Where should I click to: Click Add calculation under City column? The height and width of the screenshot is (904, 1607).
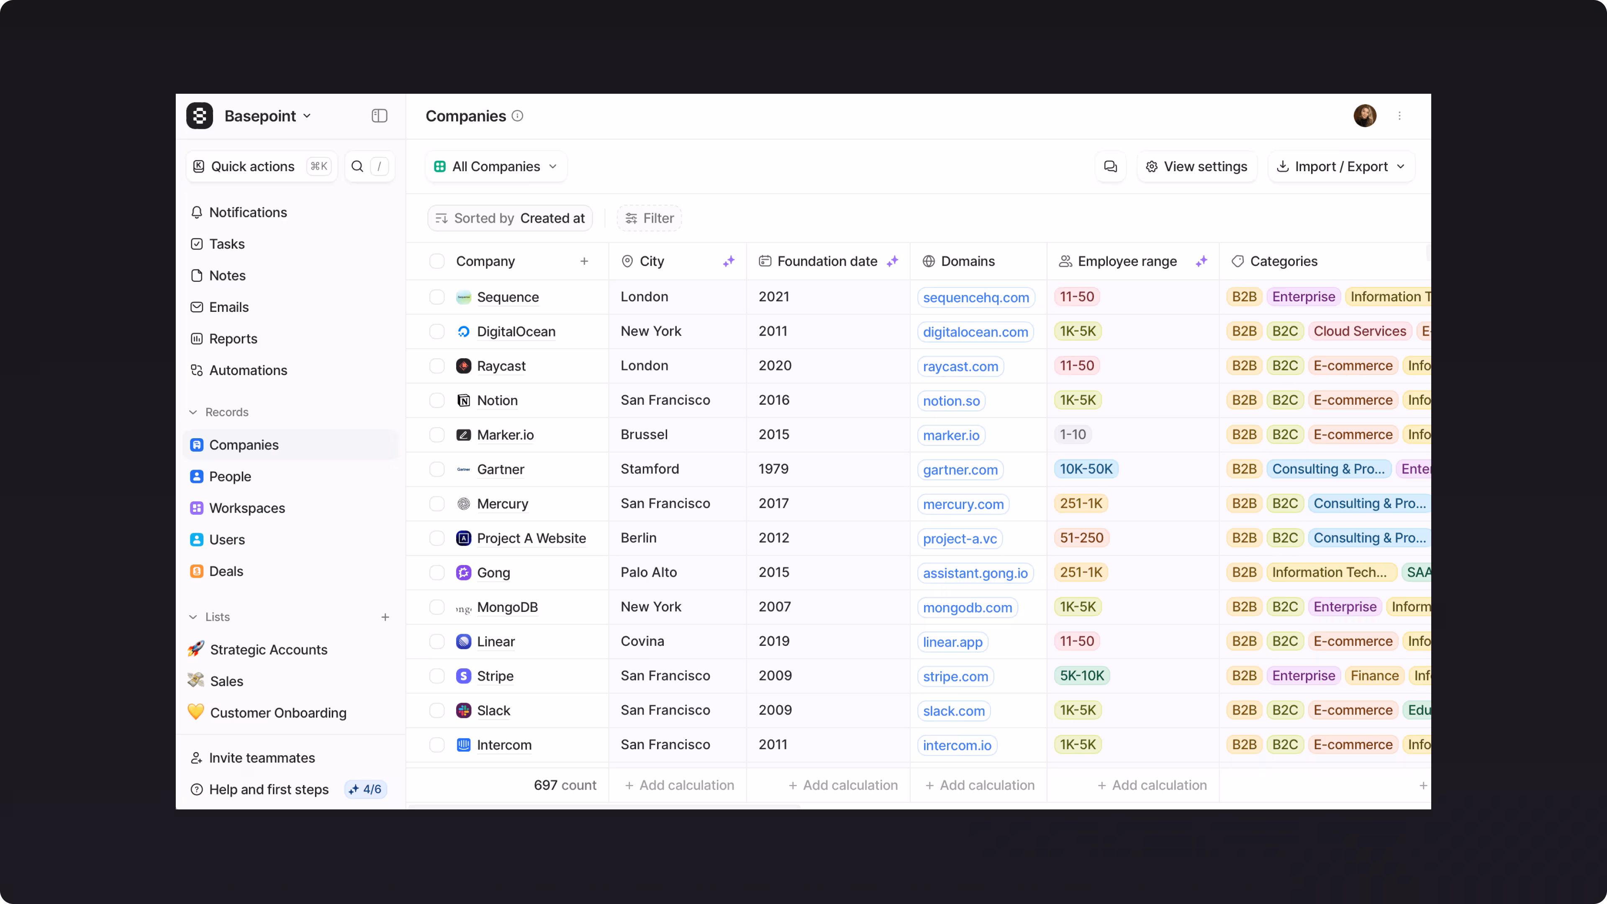click(x=679, y=786)
